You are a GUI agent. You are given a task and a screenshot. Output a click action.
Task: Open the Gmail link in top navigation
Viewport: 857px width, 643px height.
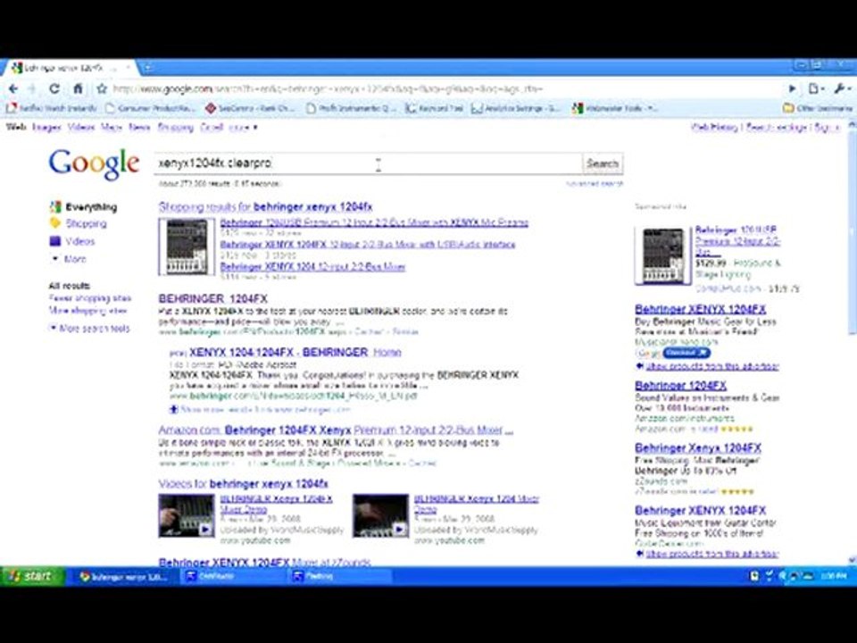click(212, 128)
